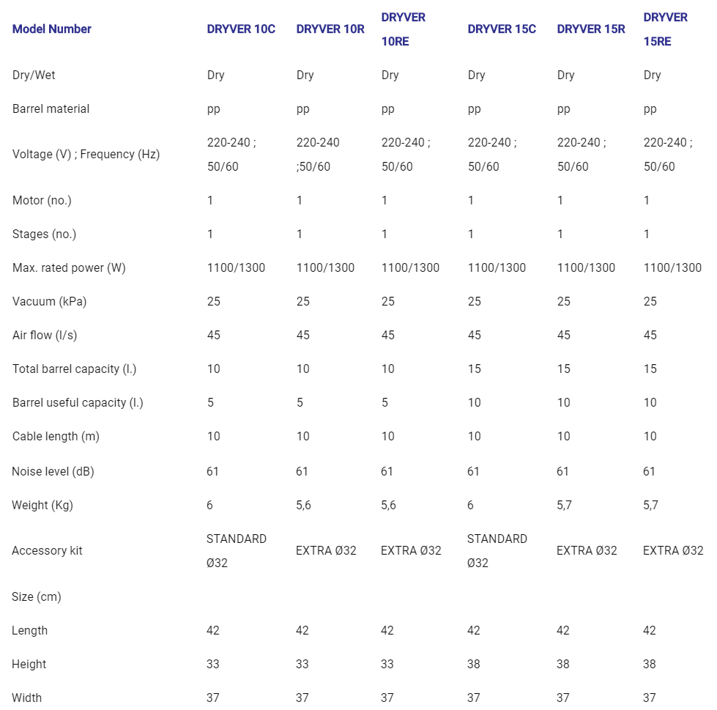Click the Noise level (dB) label
Screen dimensions: 717x710
pyautogui.click(x=53, y=472)
